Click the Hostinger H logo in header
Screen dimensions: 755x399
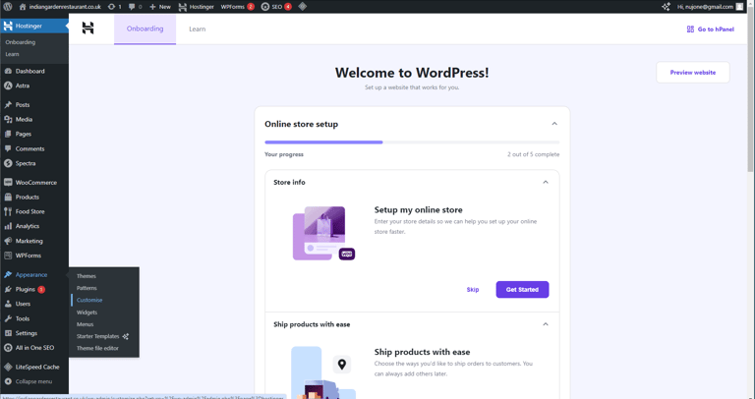click(87, 28)
